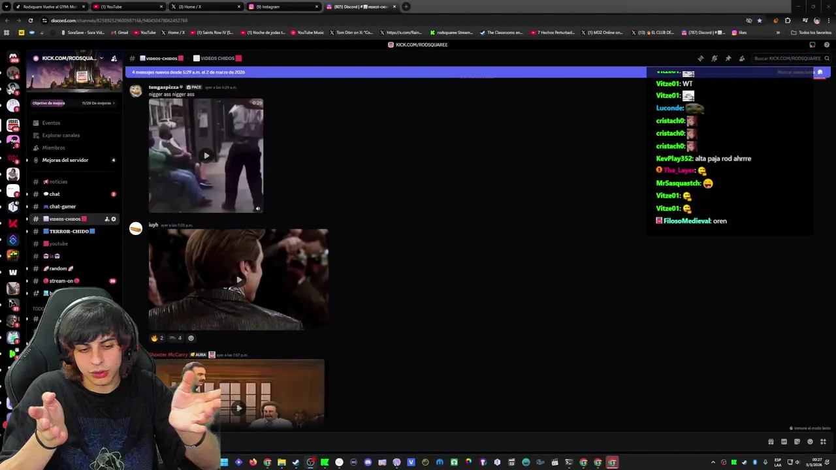836x470 pixels.
Task: Open the browser extensions puzzle icon
Action: [x=788, y=20]
